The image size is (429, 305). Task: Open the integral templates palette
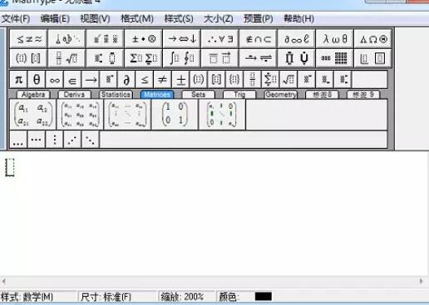click(182, 58)
